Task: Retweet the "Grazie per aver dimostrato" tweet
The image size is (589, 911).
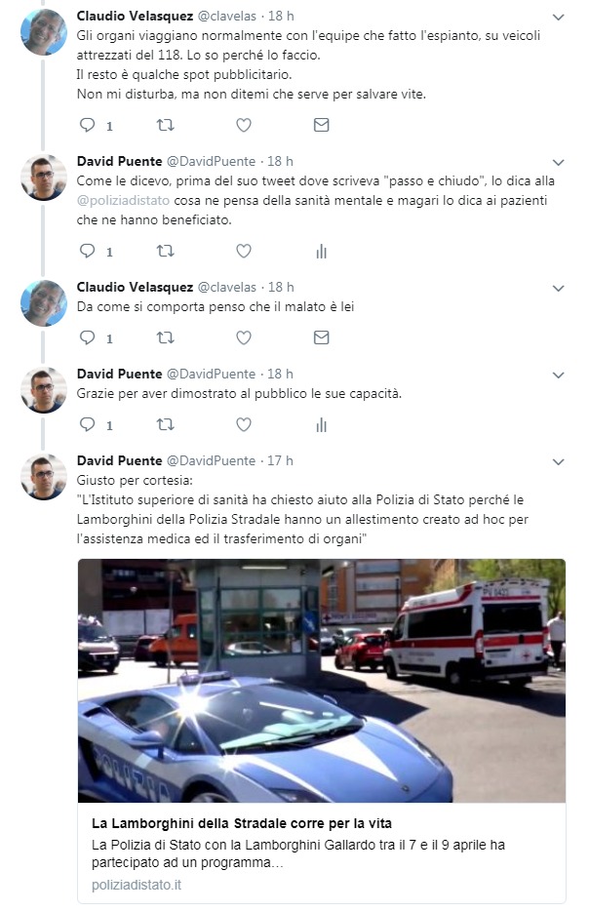Action: pos(166,424)
